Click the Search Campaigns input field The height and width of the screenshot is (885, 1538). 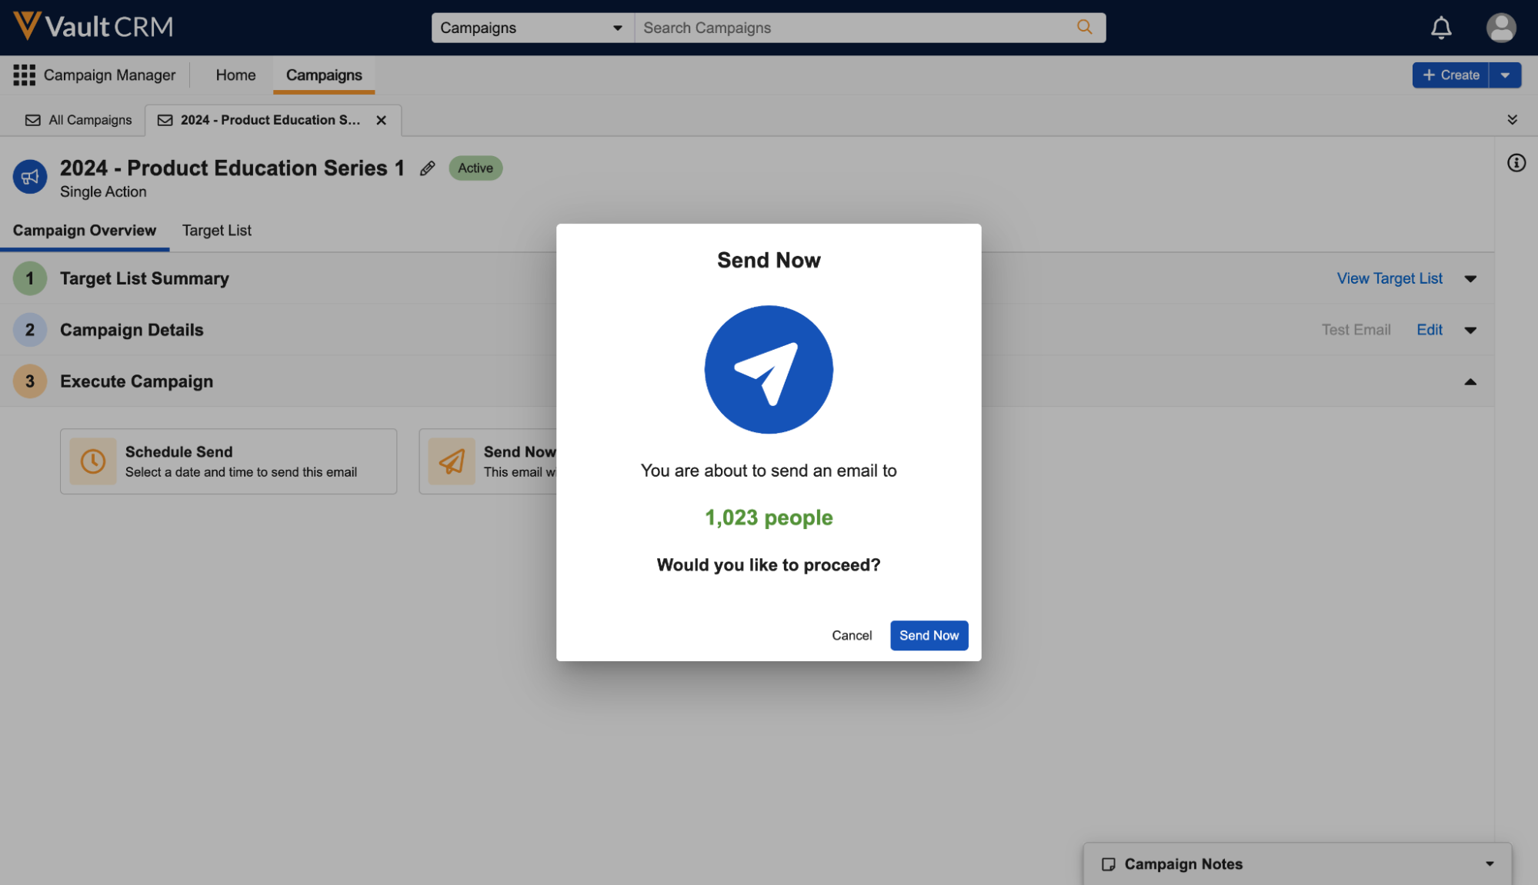[854, 28]
